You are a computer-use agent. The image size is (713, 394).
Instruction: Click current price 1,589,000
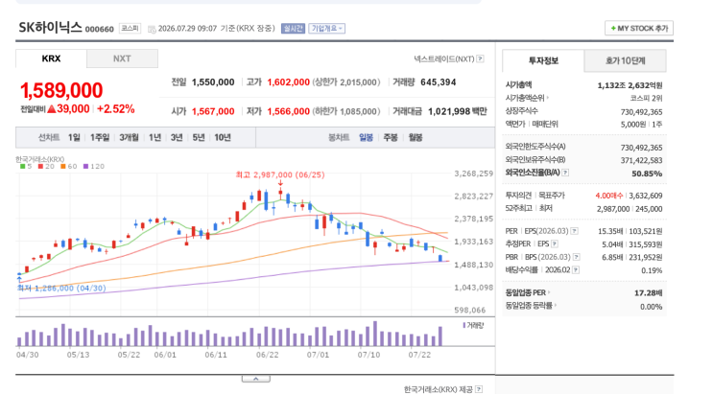[61, 90]
